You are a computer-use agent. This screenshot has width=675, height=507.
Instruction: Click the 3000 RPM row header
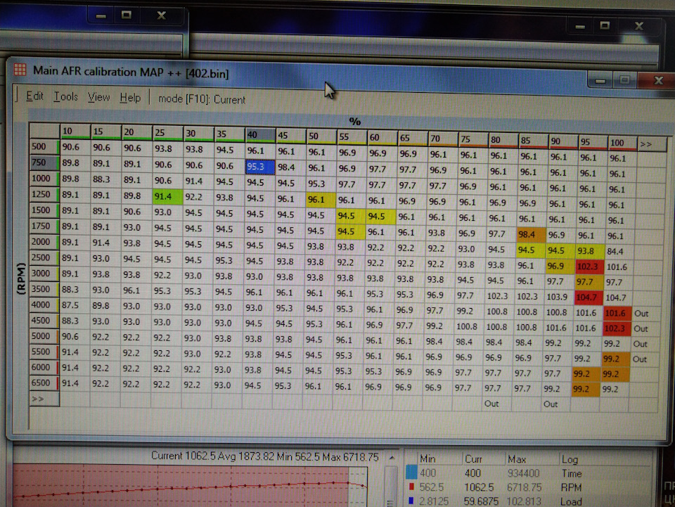[x=44, y=274]
